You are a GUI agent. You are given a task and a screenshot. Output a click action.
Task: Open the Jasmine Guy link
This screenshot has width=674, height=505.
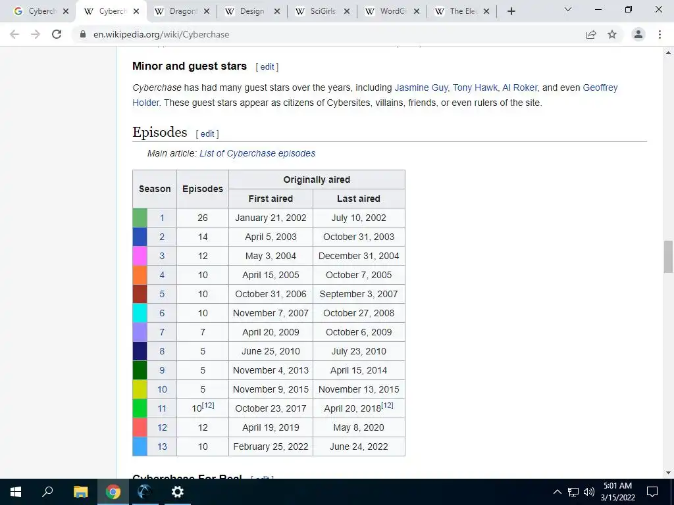(x=421, y=87)
